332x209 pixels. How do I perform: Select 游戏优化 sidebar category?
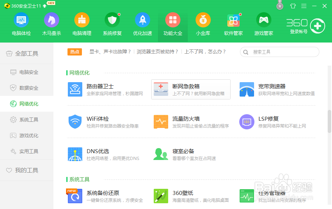(x=27, y=135)
